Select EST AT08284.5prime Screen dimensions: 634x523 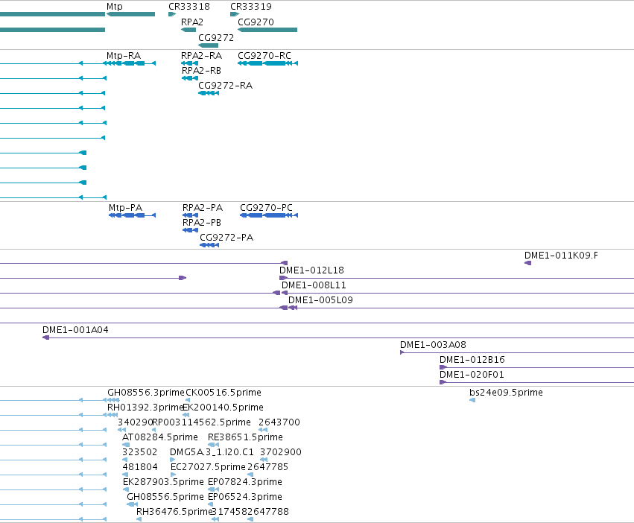(126, 445)
